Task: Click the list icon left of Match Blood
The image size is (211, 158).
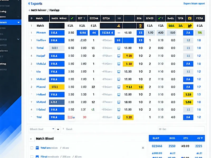Action: point(31,139)
